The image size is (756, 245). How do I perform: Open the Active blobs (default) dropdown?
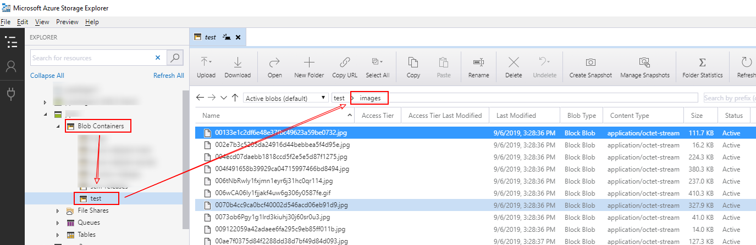(286, 98)
